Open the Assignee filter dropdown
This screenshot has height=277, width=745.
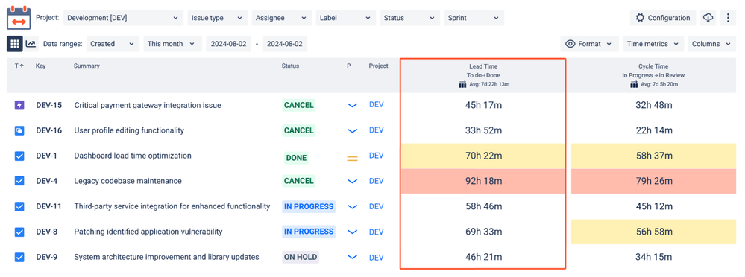tap(282, 18)
